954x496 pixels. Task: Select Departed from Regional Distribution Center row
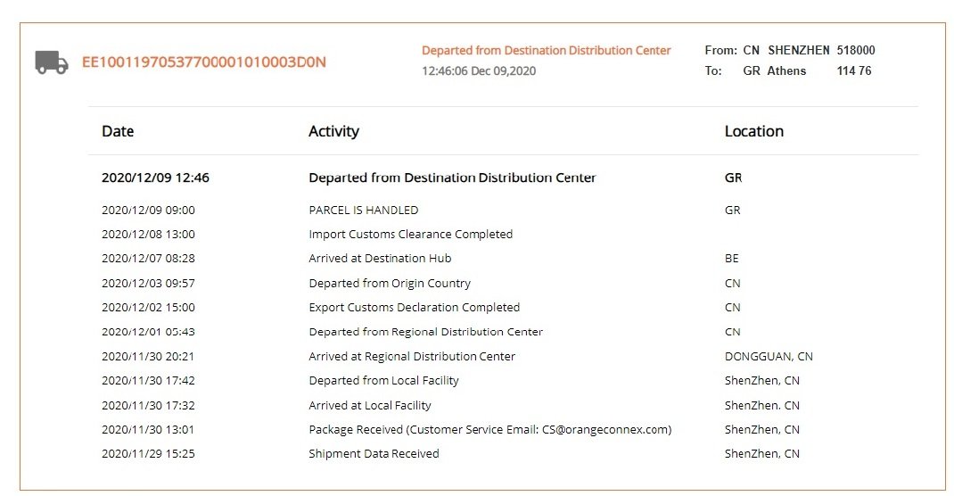tap(425, 332)
